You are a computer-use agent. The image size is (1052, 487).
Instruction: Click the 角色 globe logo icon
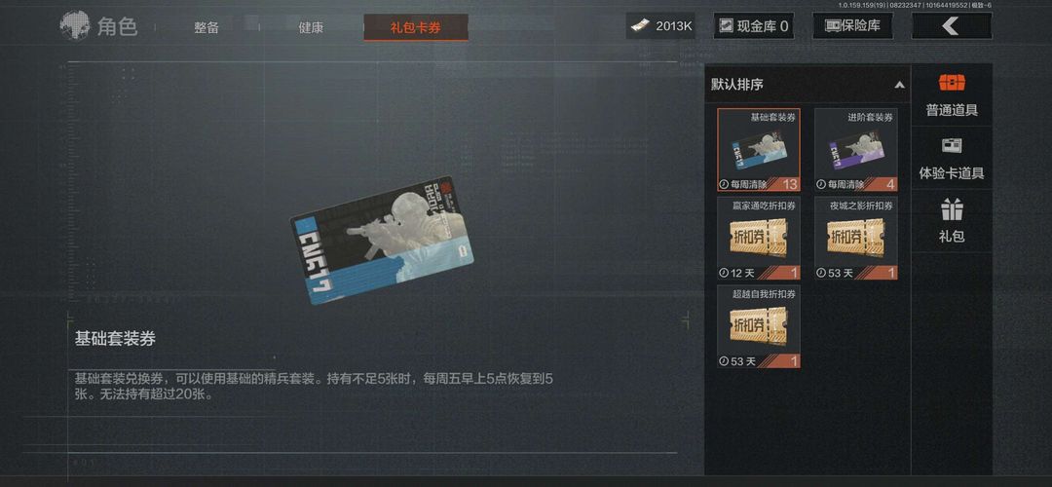point(75,26)
